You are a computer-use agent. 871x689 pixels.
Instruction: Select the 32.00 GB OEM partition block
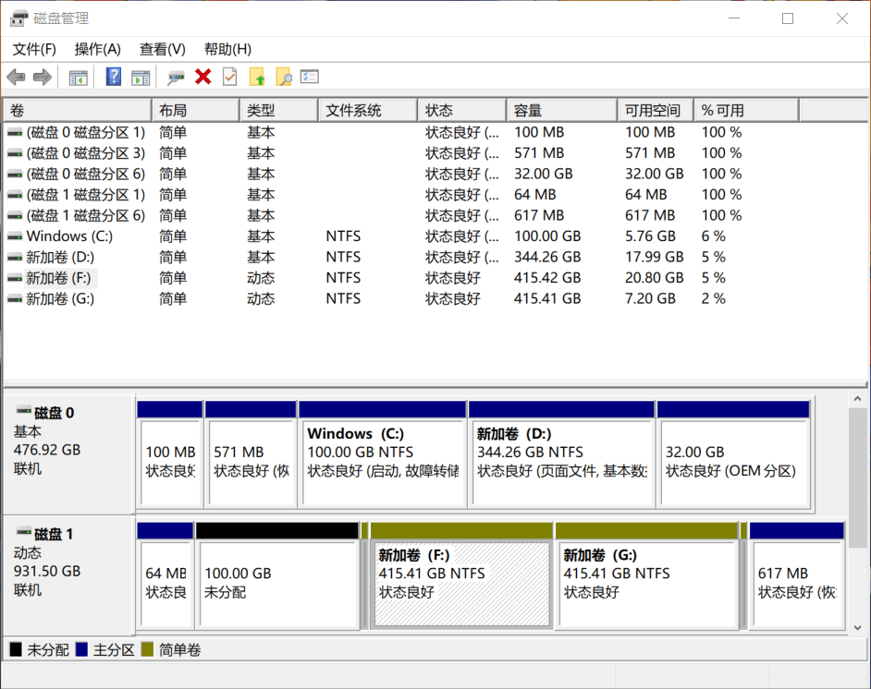pyautogui.click(x=733, y=453)
